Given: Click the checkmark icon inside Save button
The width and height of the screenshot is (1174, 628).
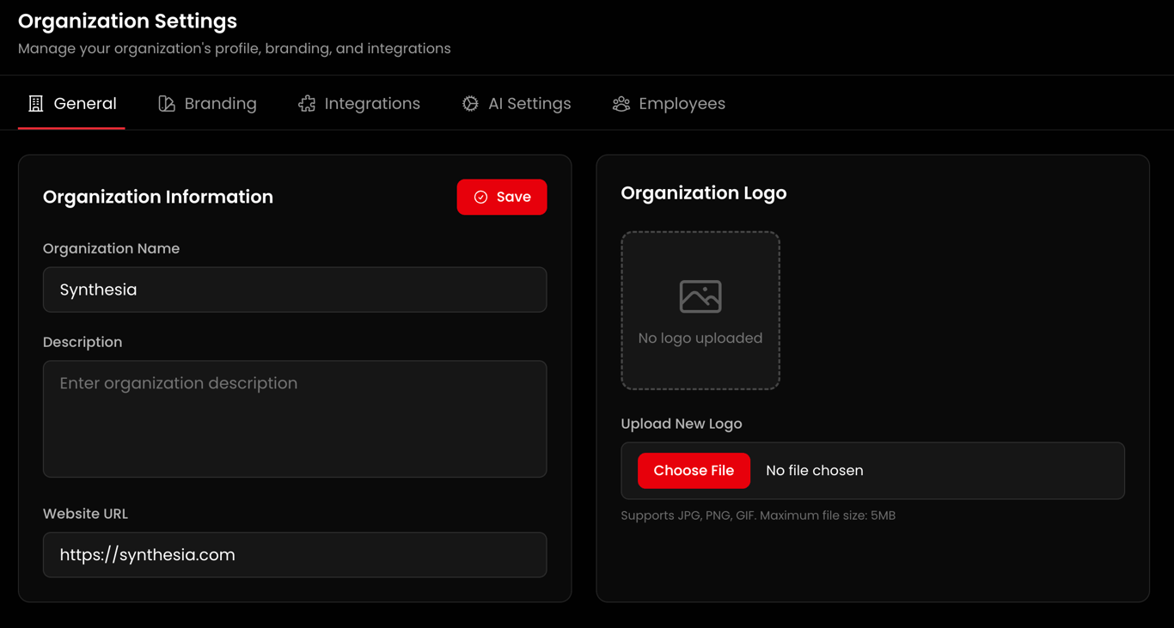Looking at the screenshot, I should point(481,198).
